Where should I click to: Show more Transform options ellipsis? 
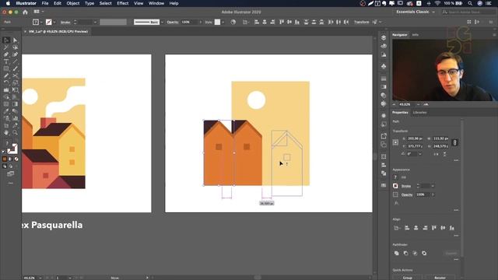[456, 160]
